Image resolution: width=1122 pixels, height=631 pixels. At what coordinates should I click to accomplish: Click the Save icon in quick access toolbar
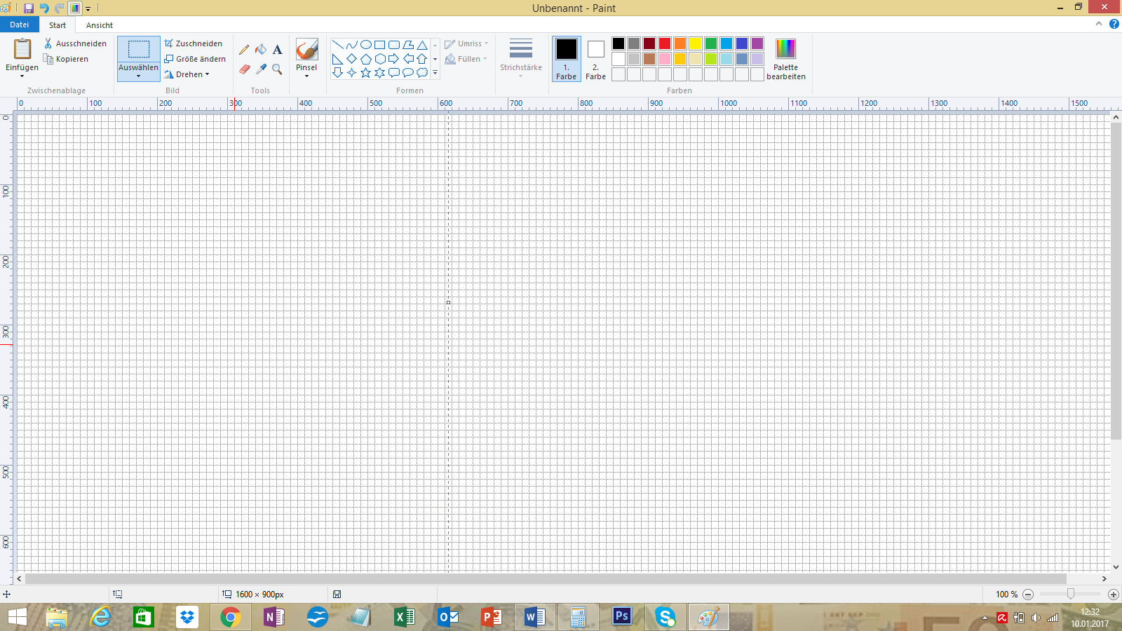point(29,8)
